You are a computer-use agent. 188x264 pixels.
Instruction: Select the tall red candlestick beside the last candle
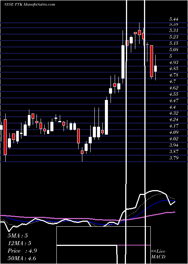click(152, 61)
